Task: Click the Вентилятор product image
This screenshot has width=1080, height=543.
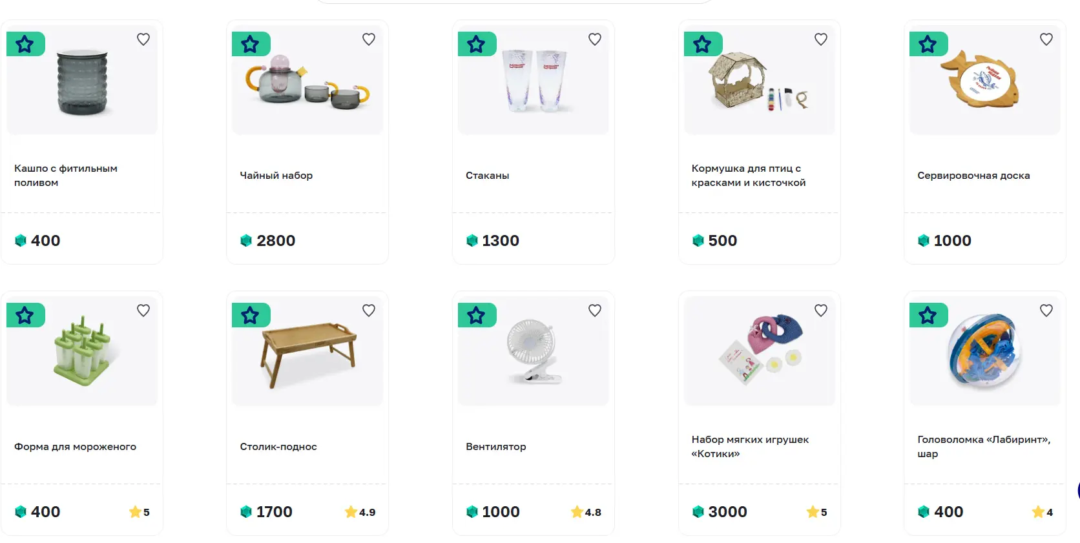Action: 534,351
